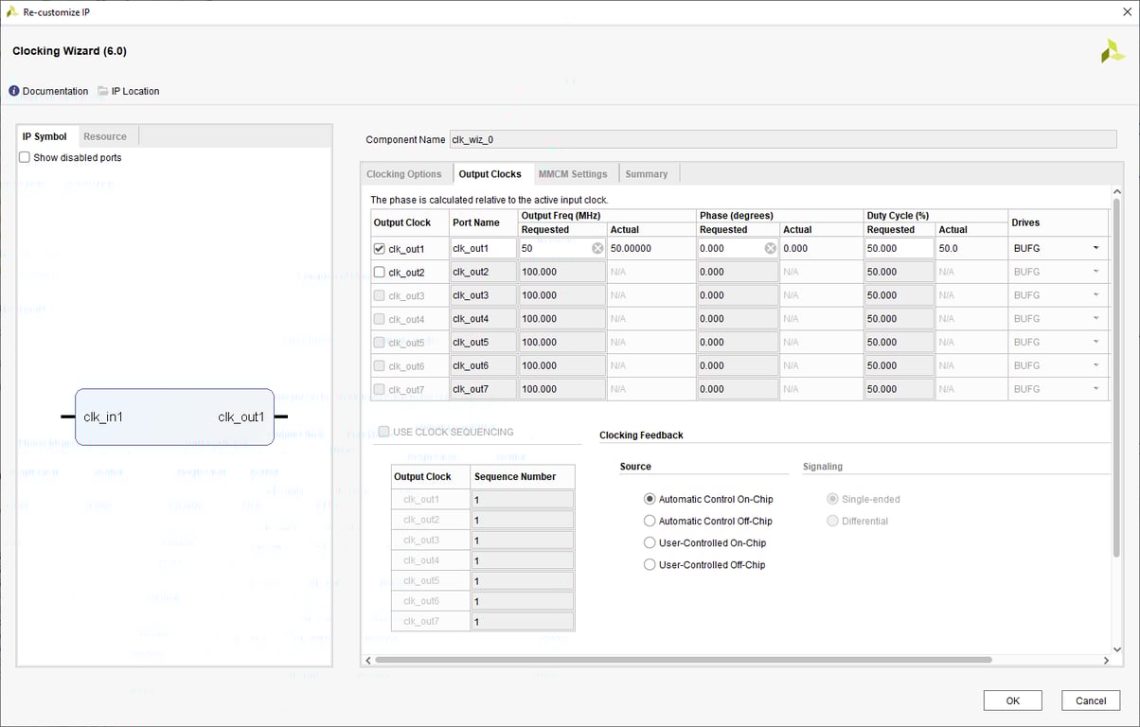Select the Resource tab
Viewport: 1140px width, 727px height.
point(105,136)
